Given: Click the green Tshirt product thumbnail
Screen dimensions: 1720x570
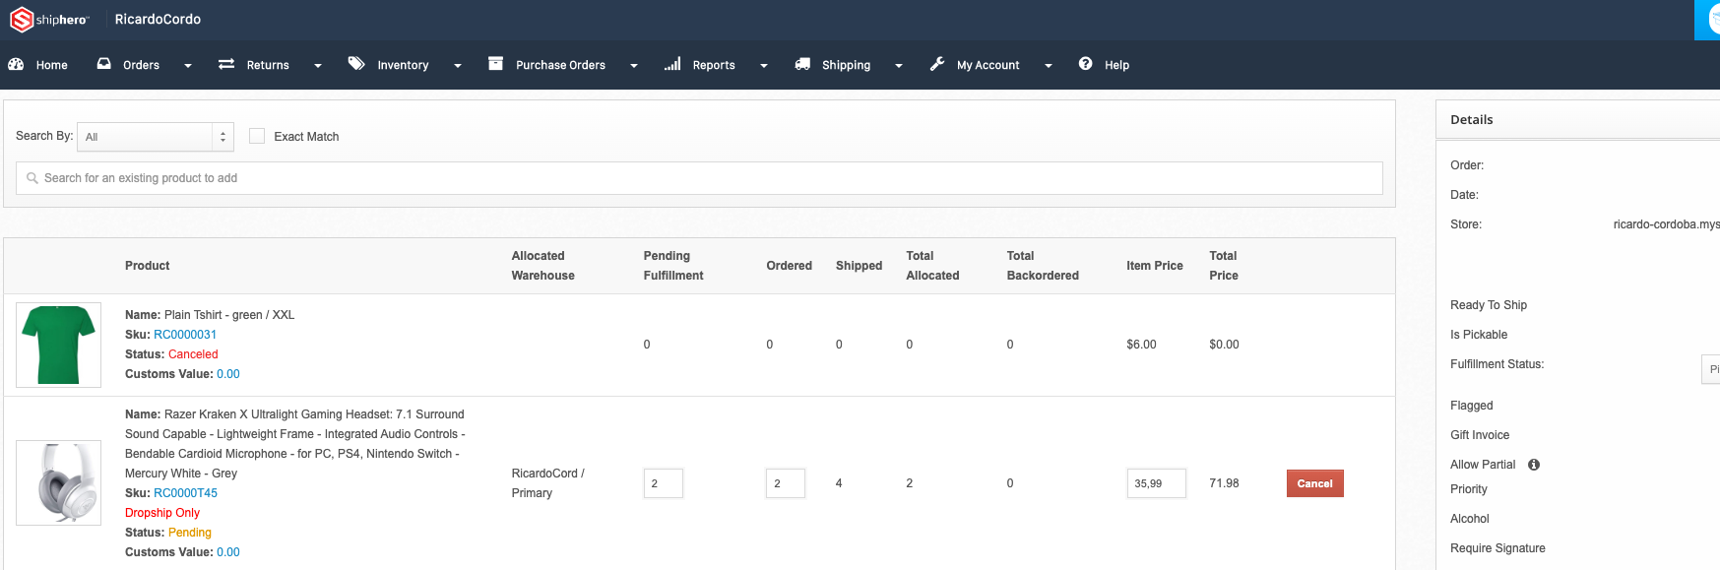Looking at the screenshot, I should click(58, 345).
